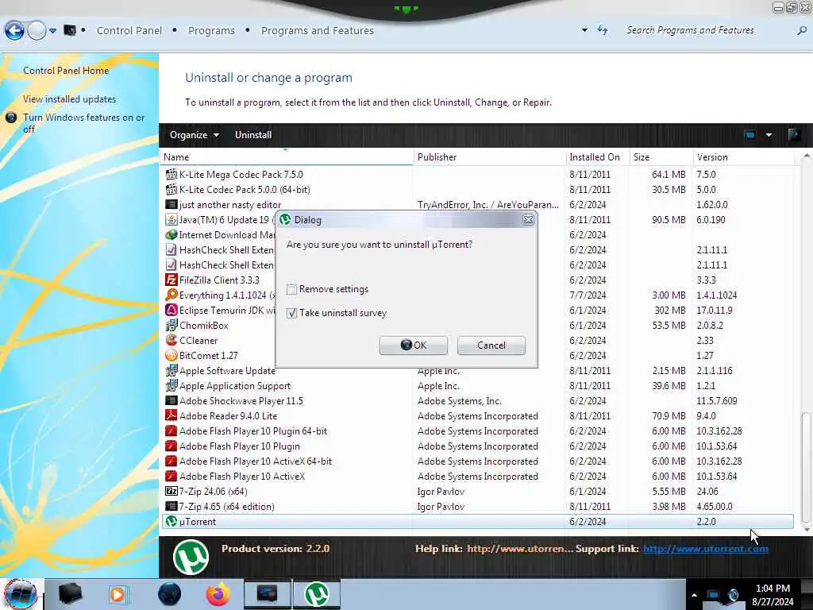Open the media player taskbar icon
Viewport: 813px width, 610px height.
click(118, 594)
